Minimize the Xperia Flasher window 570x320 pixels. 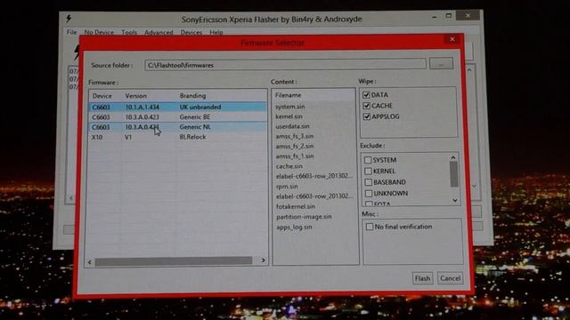click(435, 16)
